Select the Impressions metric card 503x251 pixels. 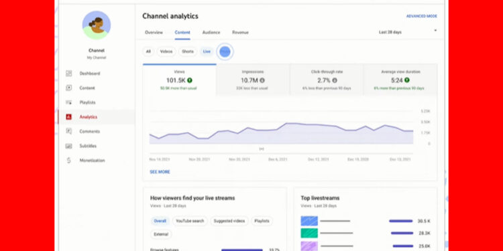pyautogui.click(x=253, y=80)
